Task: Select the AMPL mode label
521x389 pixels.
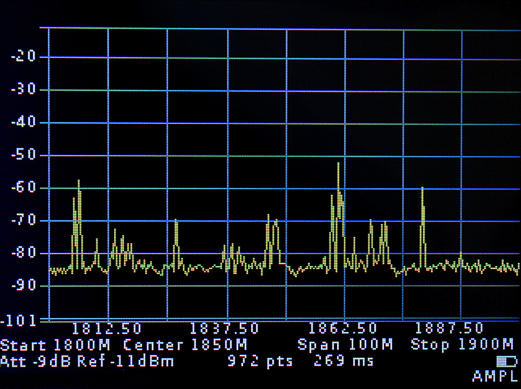Action: click(495, 376)
